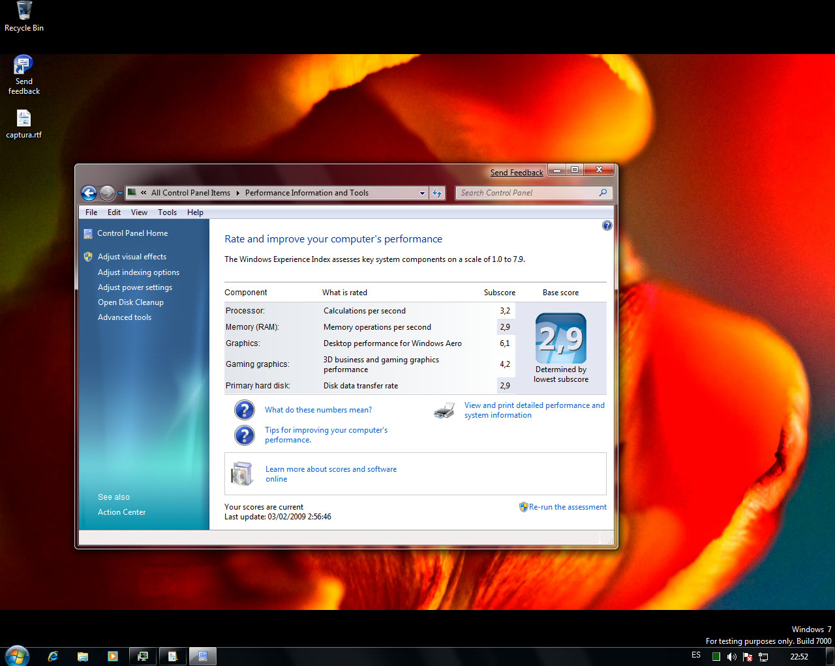
Task: Open the Tools menu
Action: (x=167, y=212)
